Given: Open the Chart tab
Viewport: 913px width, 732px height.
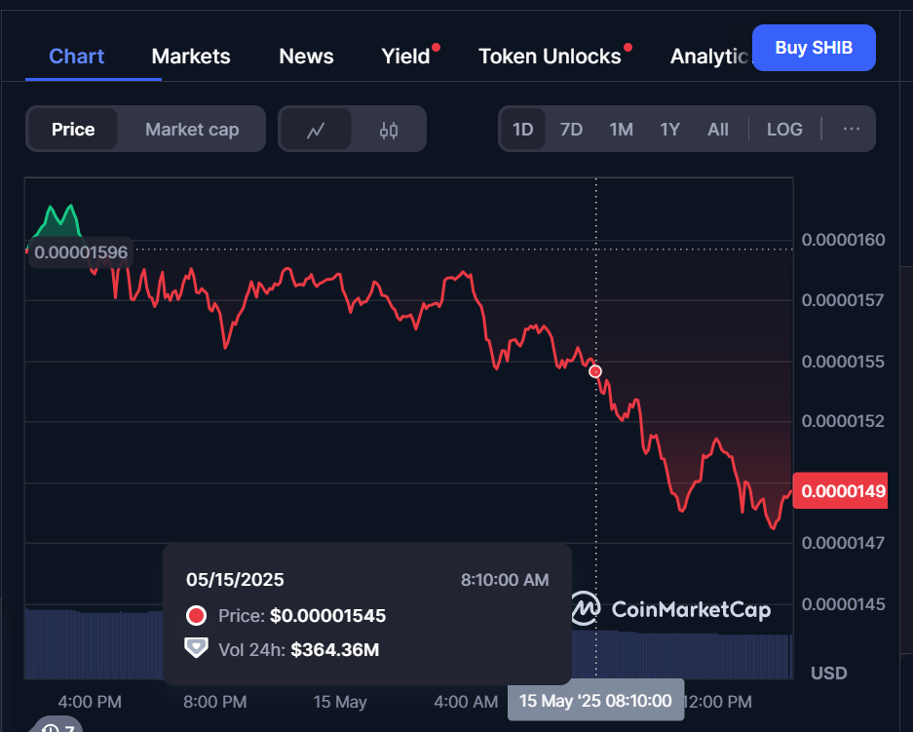Looking at the screenshot, I should (76, 57).
